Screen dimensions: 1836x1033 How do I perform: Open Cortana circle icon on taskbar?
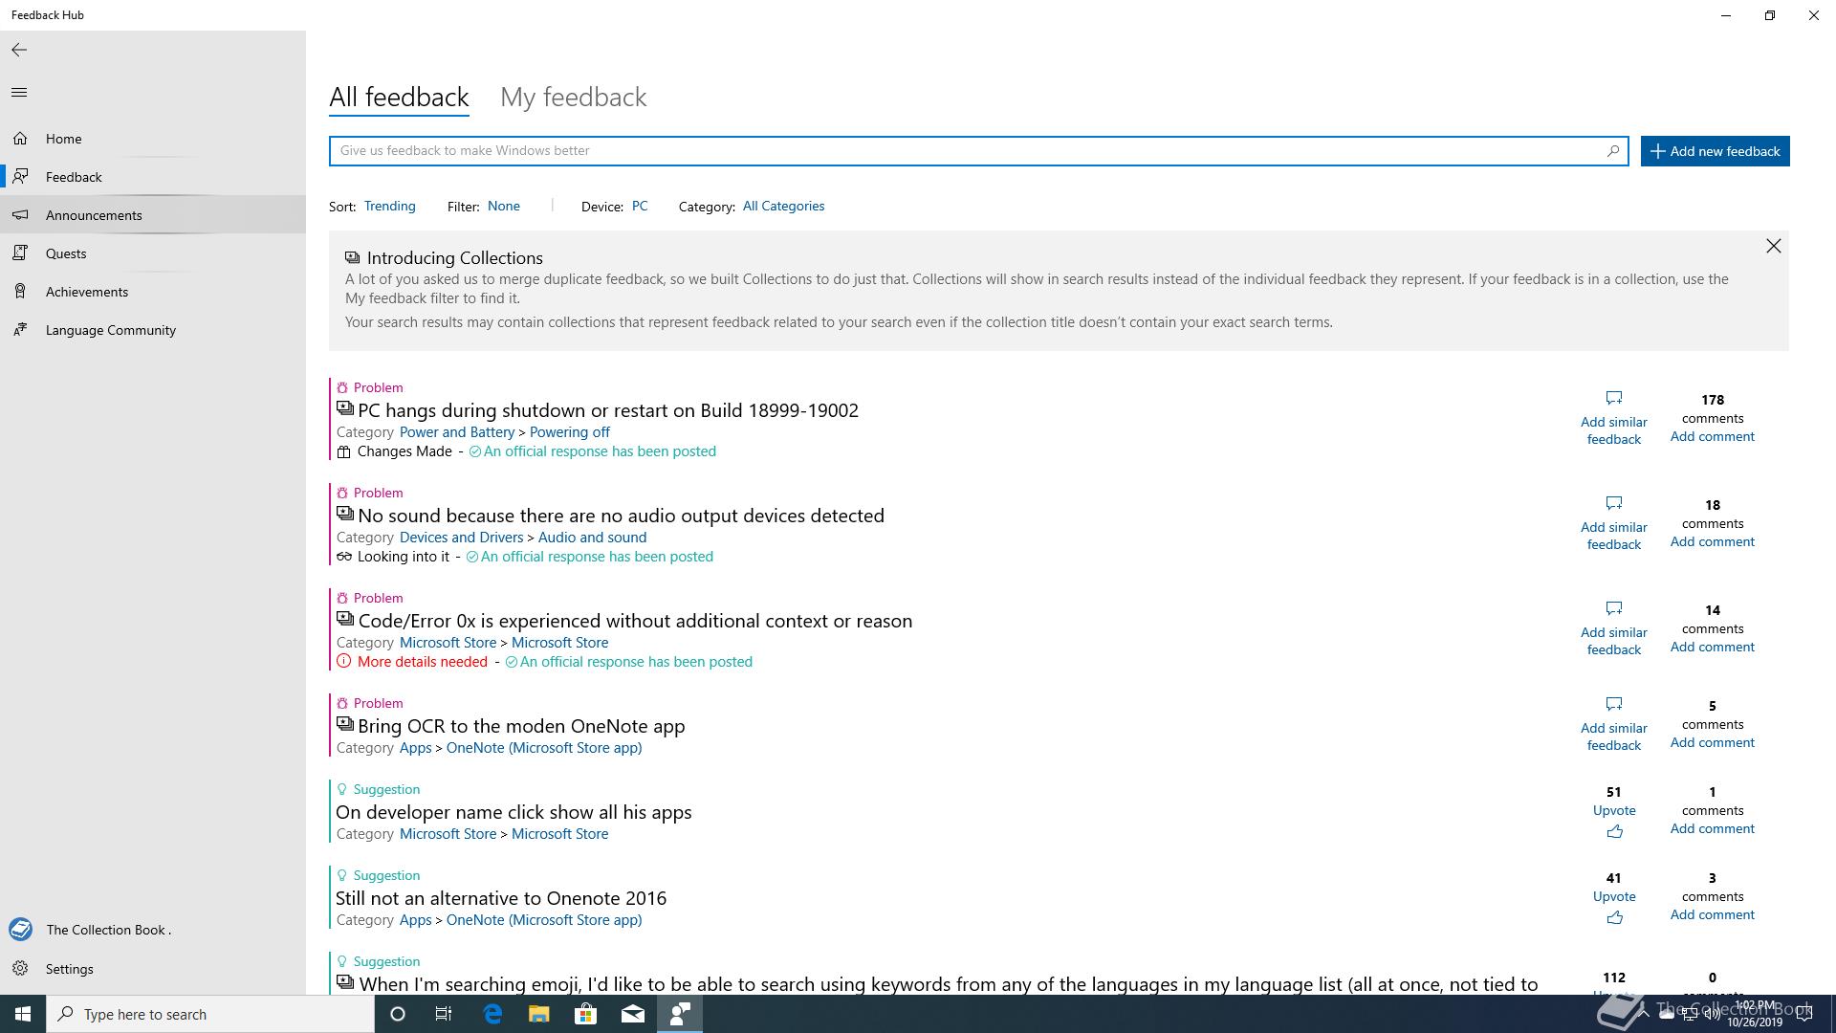click(398, 1014)
